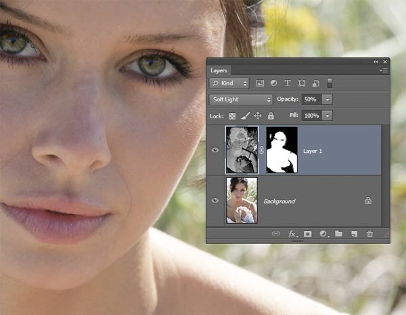The width and height of the screenshot is (406, 315).
Task: Add a layer mask using bottom icon
Action: (308, 234)
